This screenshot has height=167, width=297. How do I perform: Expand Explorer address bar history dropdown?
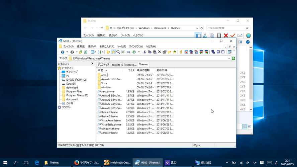click(197, 28)
